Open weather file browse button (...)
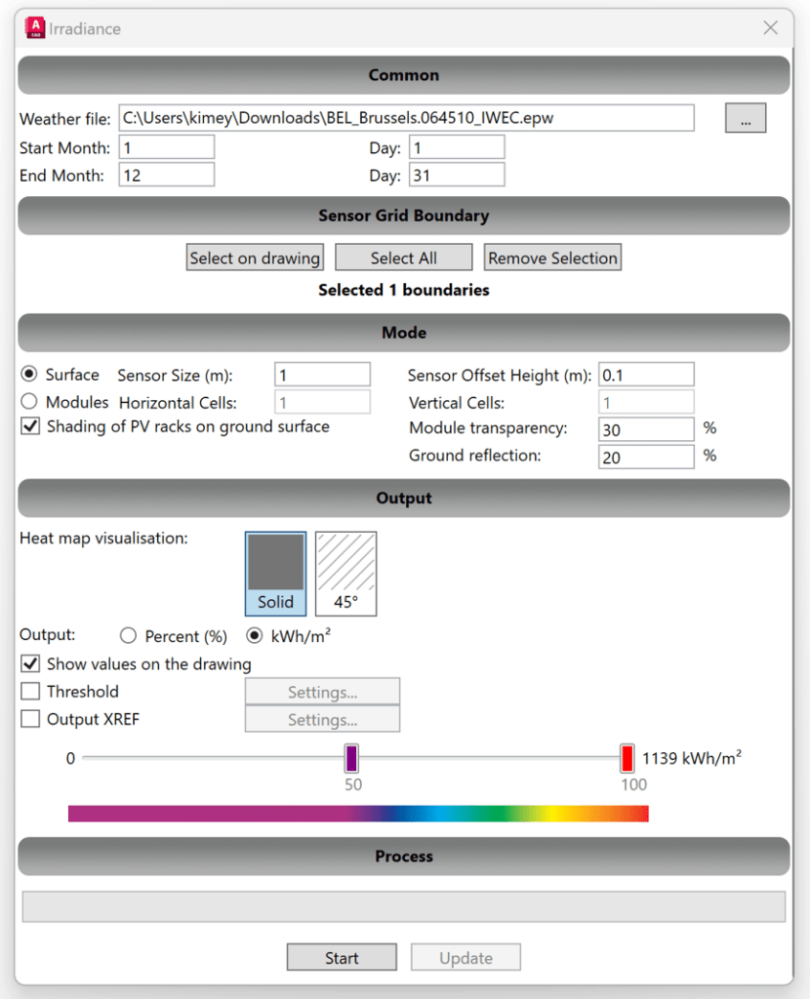The image size is (810, 999). tap(745, 118)
